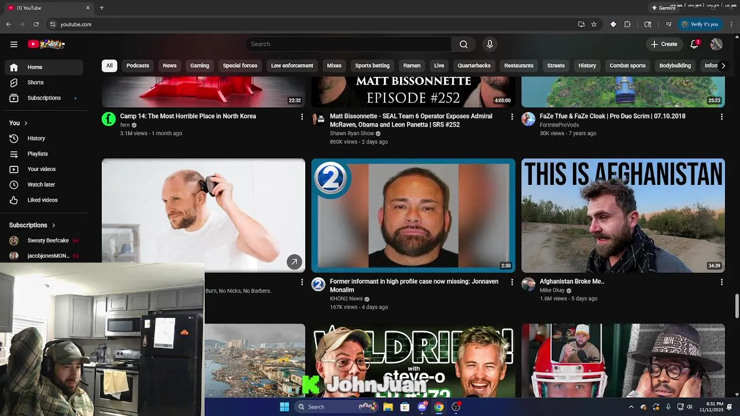Screen dimensions: 740x416
Task: Select the Bodybuilding filter chip
Action: [675, 66]
